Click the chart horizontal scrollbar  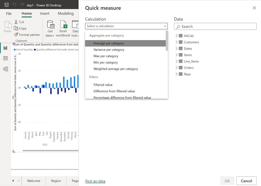coord(51,151)
